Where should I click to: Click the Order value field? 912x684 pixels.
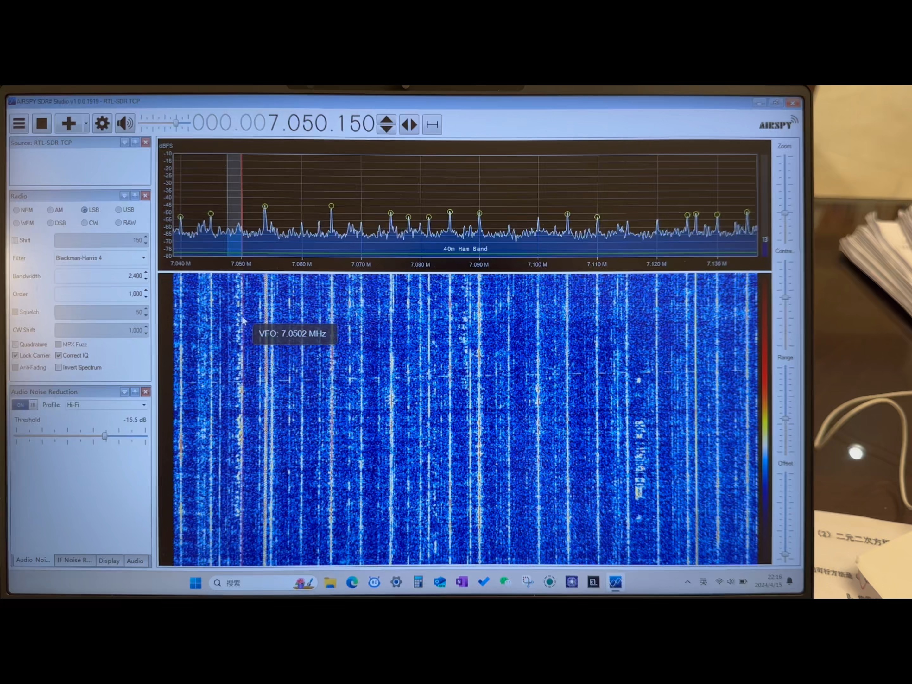pos(98,294)
